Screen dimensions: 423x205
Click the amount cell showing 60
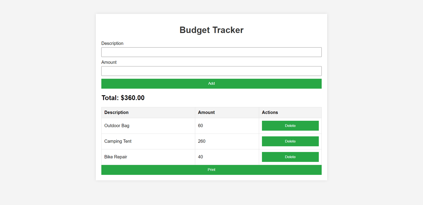tap(201, 126)
